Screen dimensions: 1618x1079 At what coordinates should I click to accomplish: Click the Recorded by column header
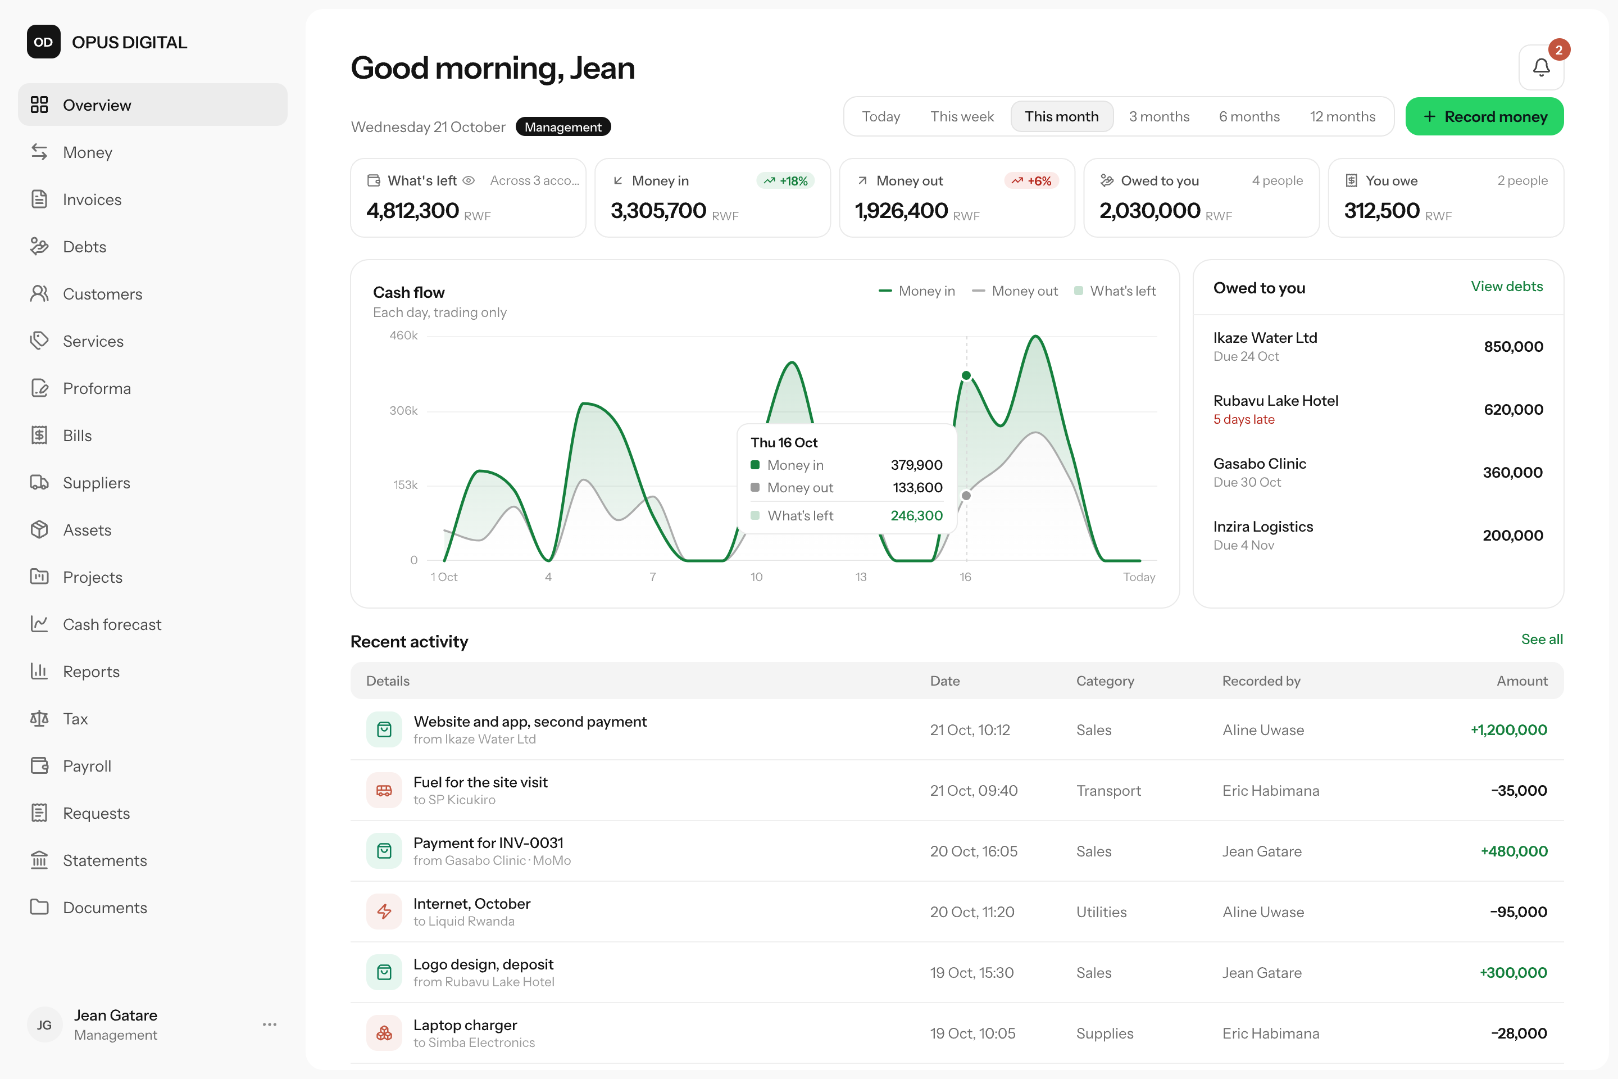pos(1261,681)
